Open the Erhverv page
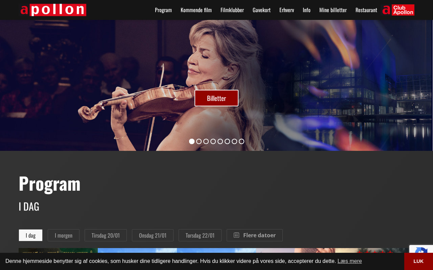 coord(287,10)
